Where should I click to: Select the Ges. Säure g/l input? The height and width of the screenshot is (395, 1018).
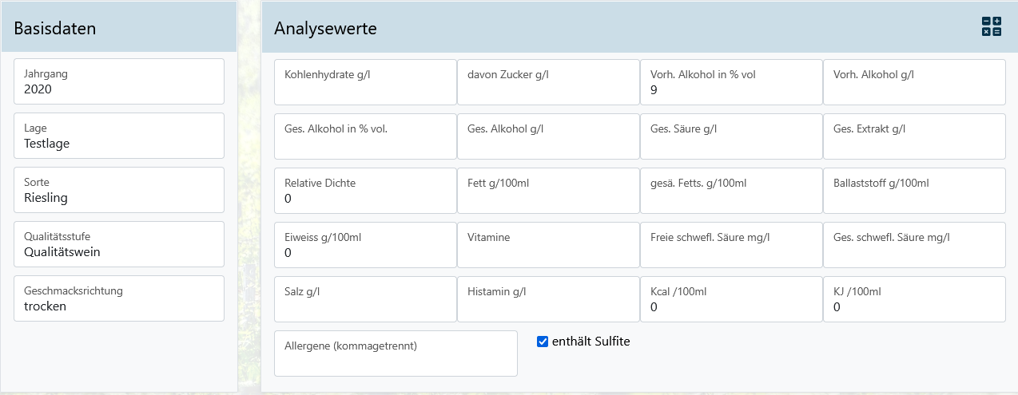[731, 136]
